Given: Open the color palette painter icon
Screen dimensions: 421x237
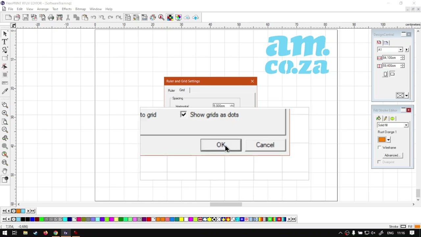Looking at the screenshot, I should (153, 17).
